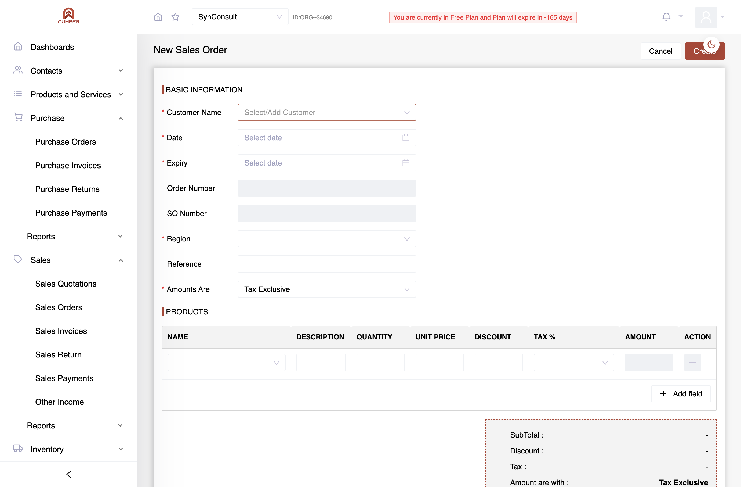Click the Quantity input in product row

380,362
